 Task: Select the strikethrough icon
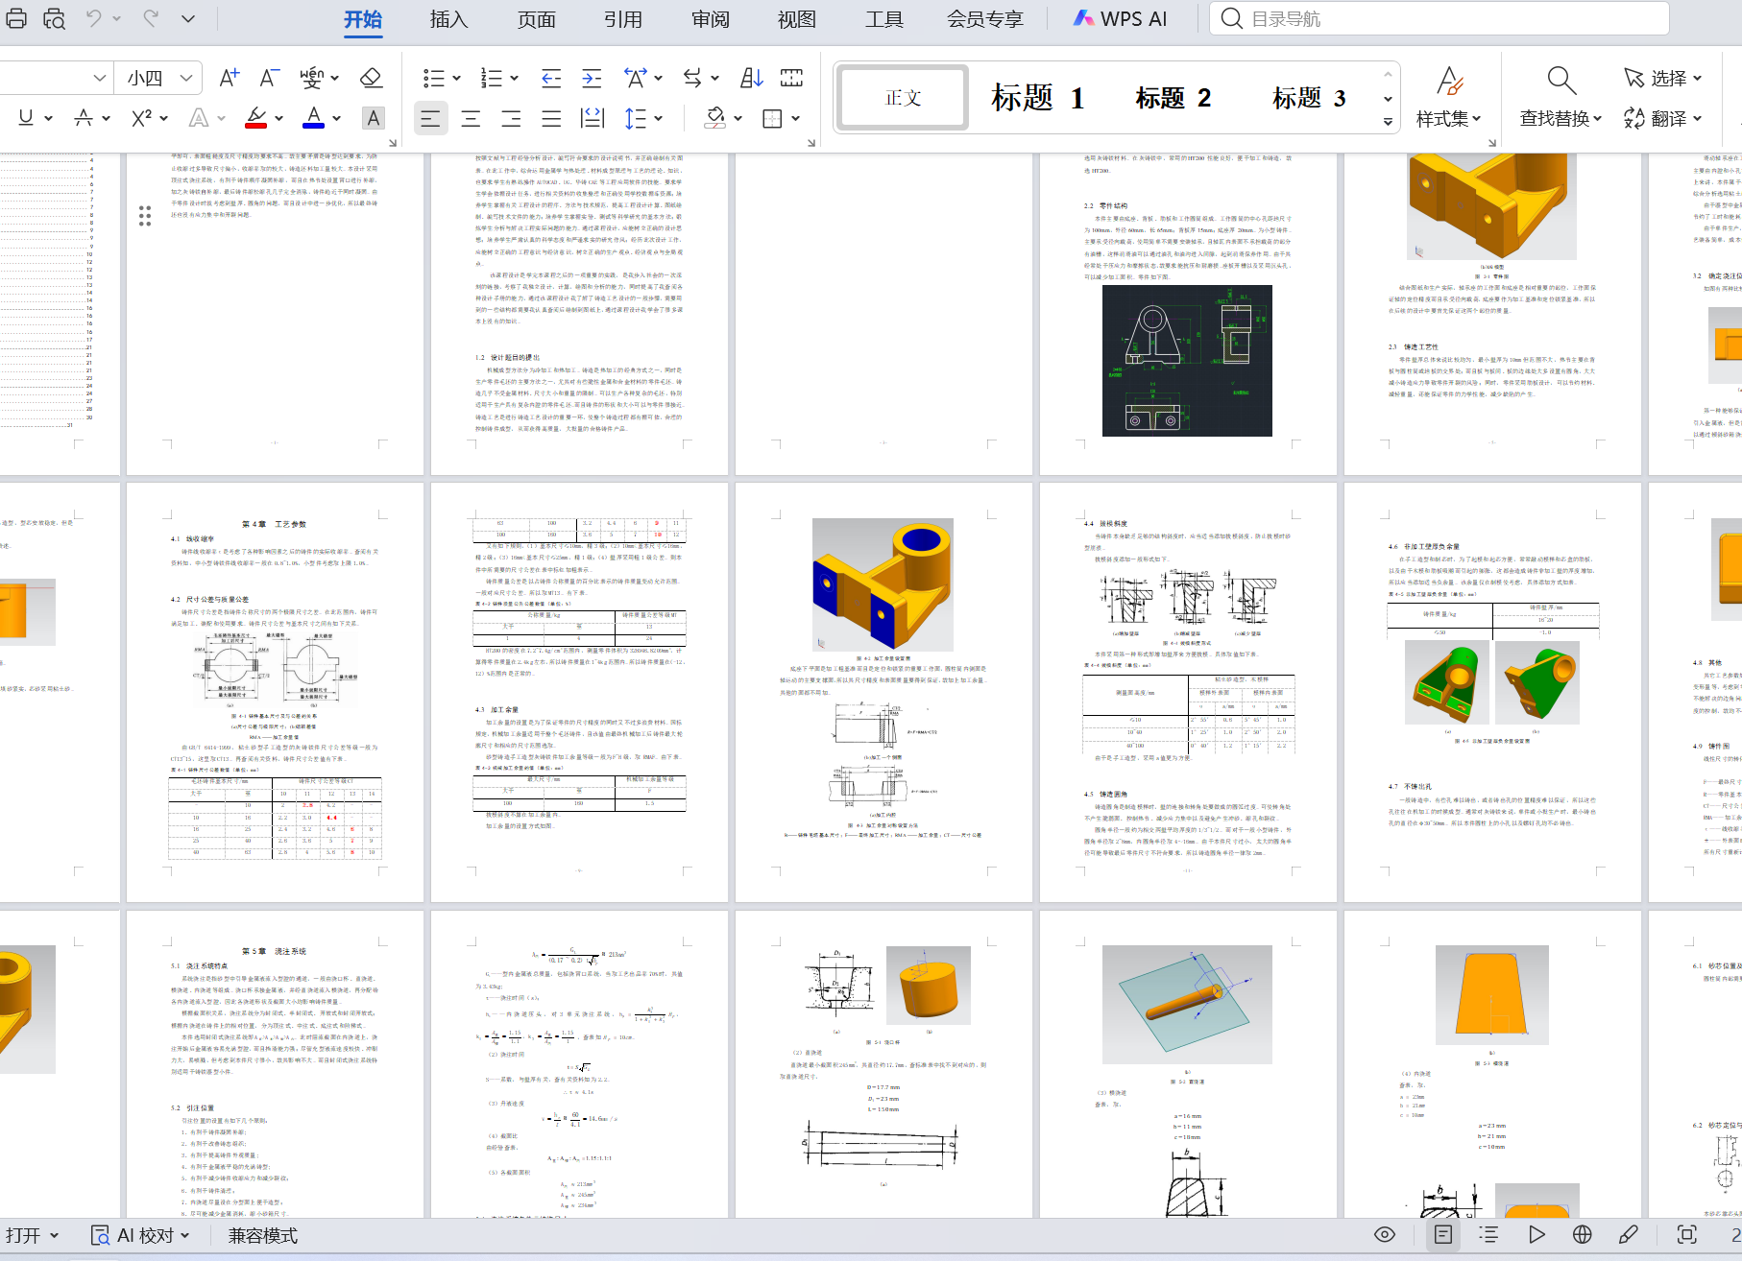point(85,118)
